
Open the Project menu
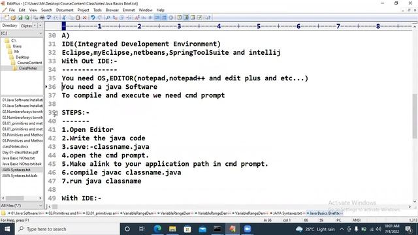[x=83, y=10]
